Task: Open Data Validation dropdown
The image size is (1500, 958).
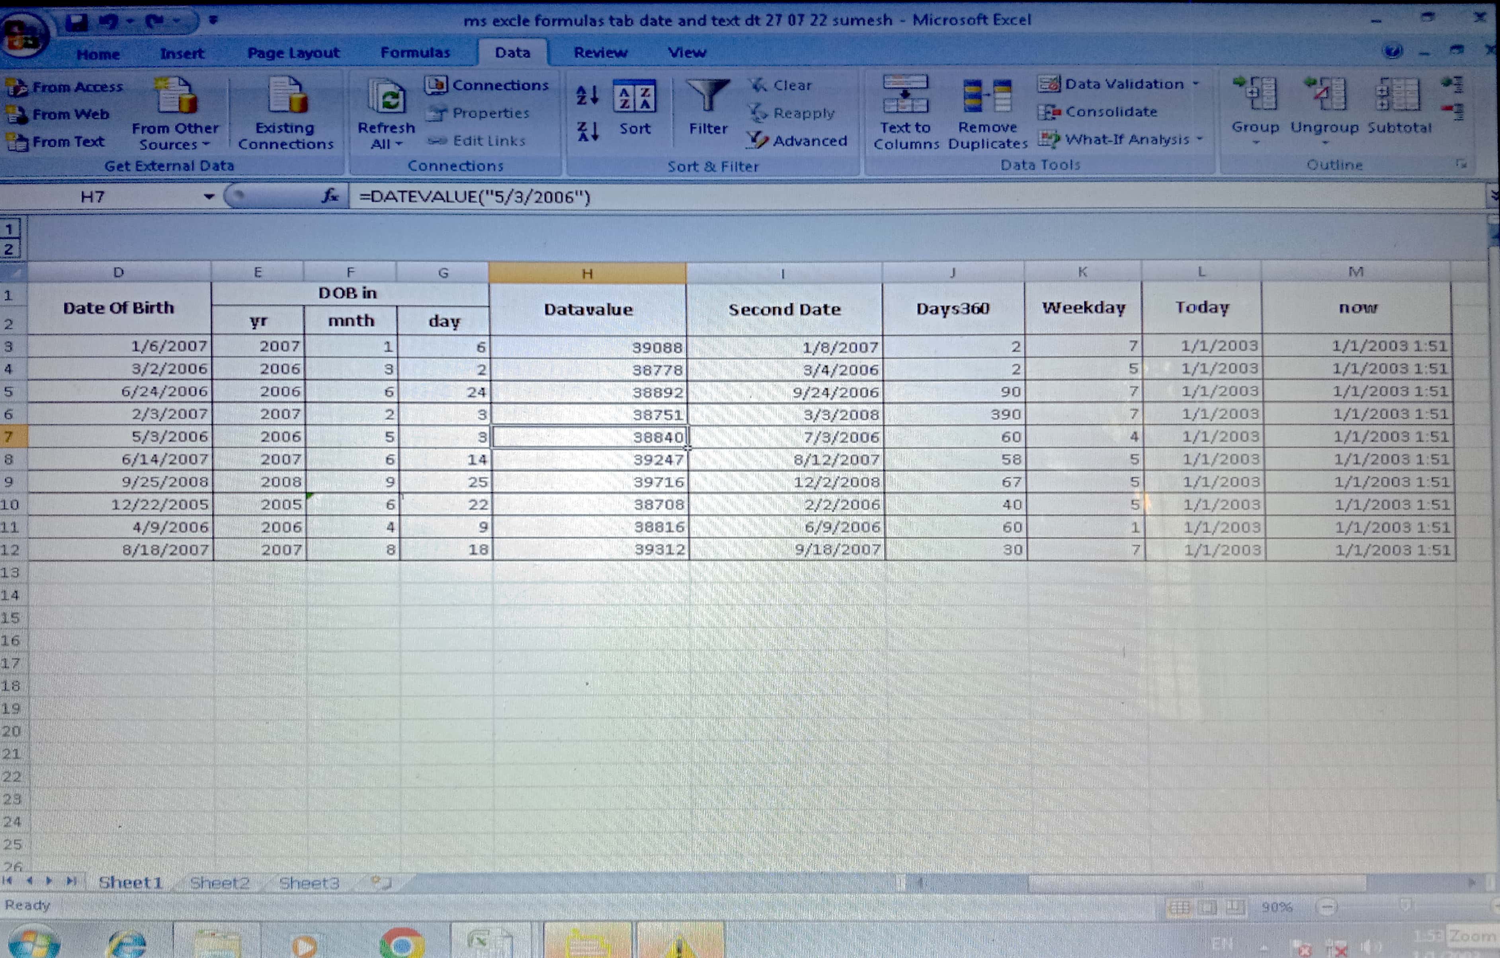Action: [x=1195, y=84]
